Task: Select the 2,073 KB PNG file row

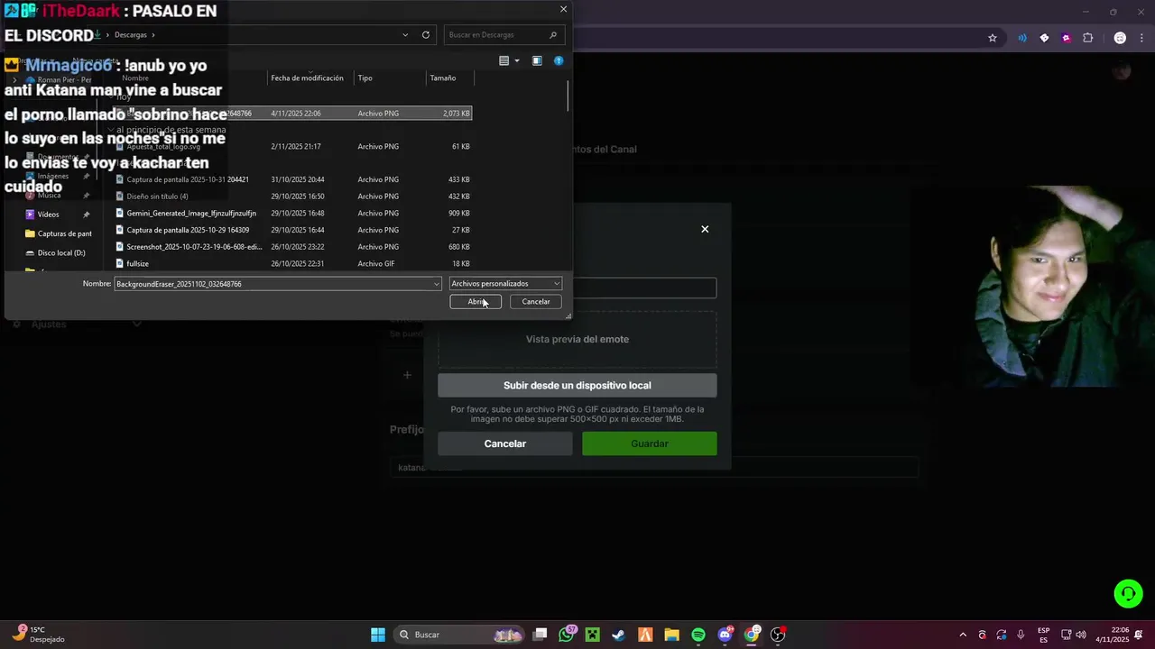Action: (x=293, y=114)
